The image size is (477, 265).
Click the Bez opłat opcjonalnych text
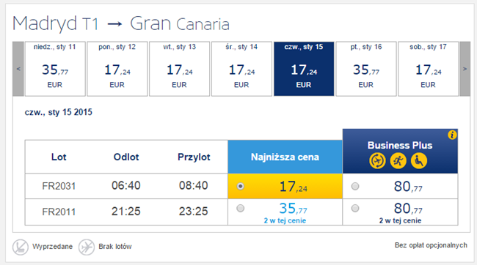[431, 245]
